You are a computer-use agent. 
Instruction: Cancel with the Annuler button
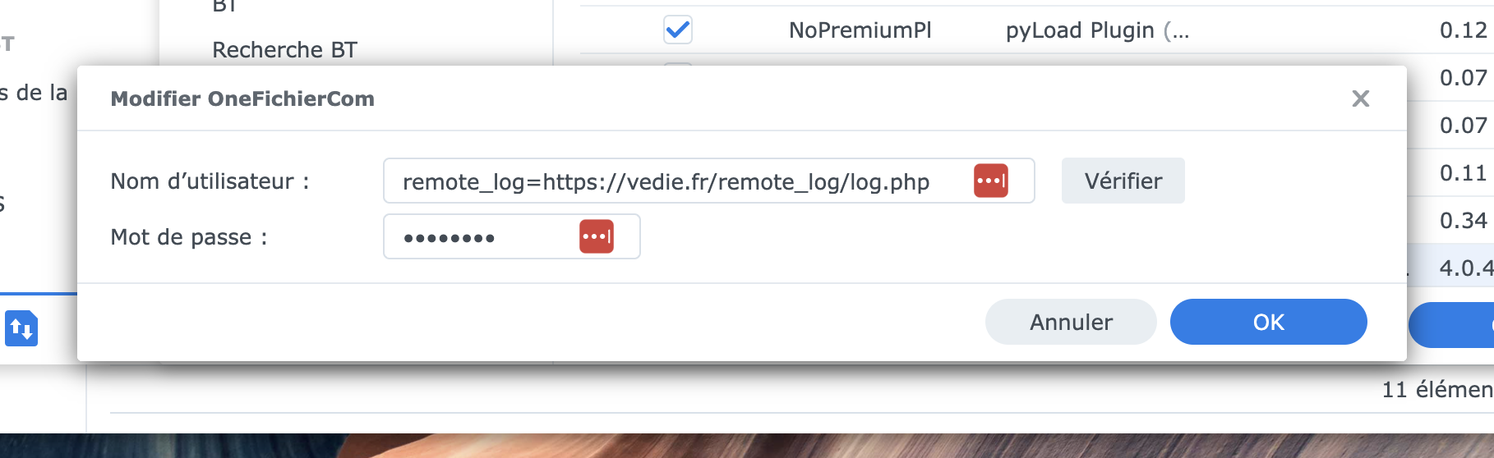click(x=1071, y=322)
